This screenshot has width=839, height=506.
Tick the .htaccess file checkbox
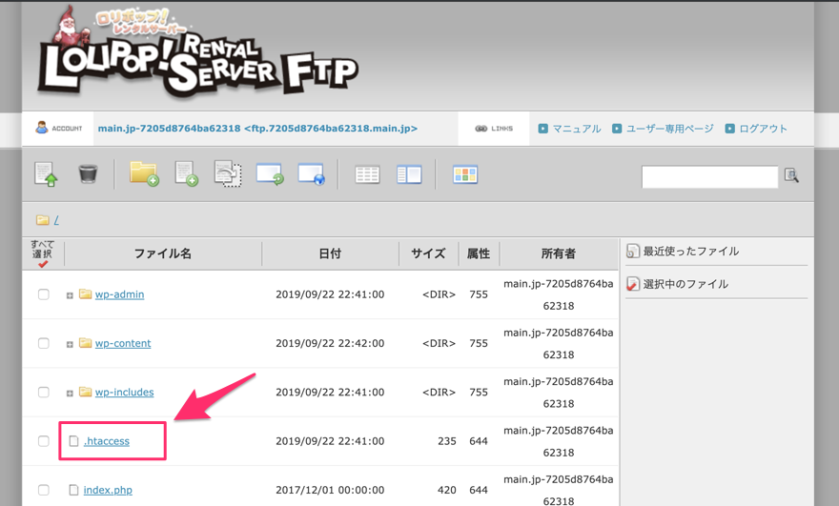point(44,441)
